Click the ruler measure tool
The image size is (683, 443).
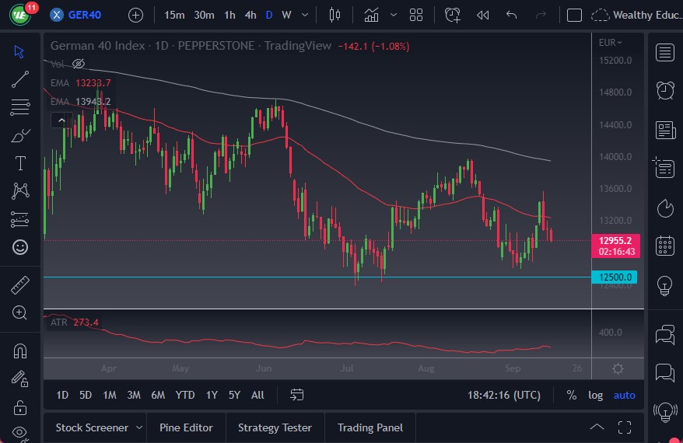click(x=20, y=285)
